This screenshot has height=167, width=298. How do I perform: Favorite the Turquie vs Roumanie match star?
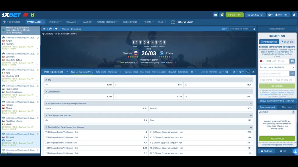(x=38, y=38)
